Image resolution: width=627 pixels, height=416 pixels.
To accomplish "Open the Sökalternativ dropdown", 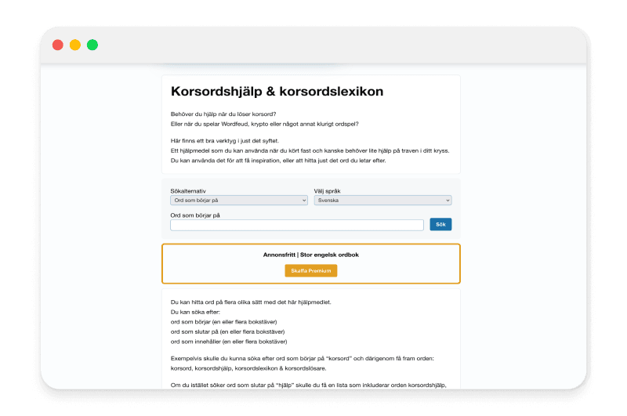I will (239, 201).
